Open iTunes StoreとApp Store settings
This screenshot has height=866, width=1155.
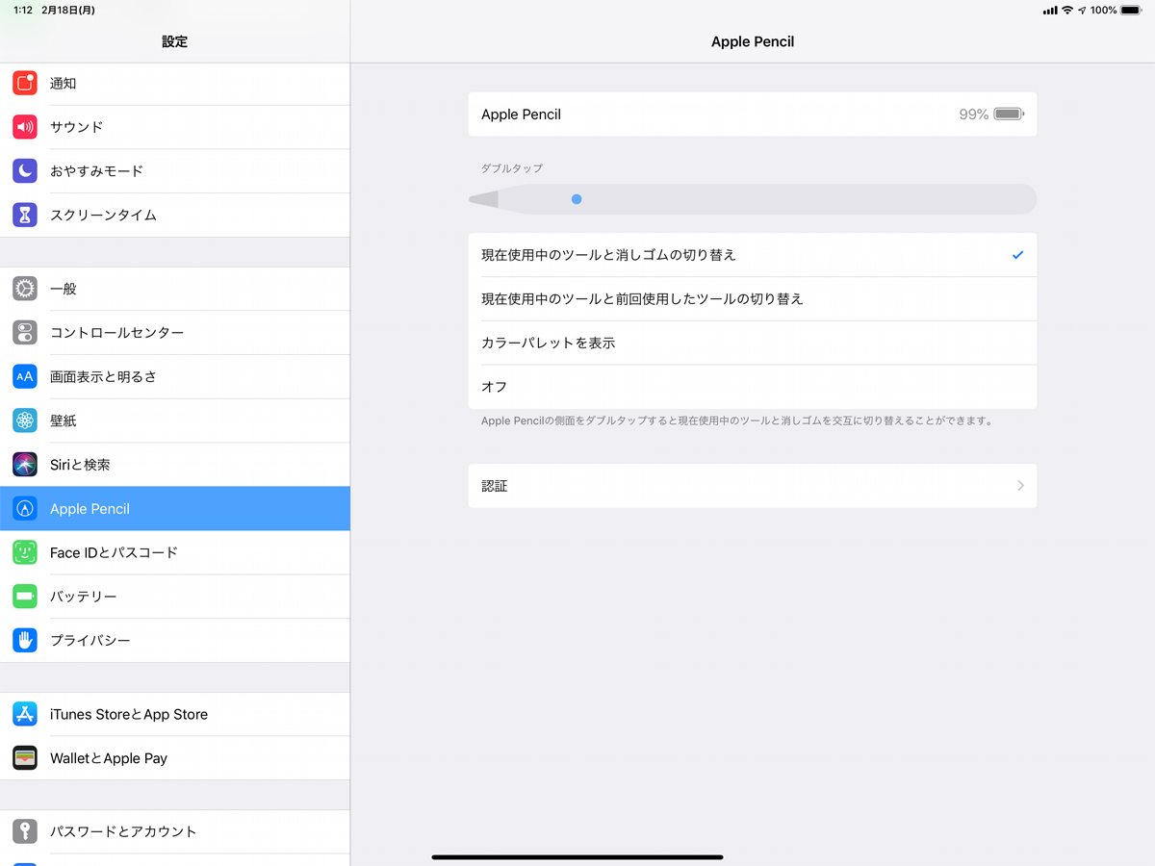[x=175, y=714]
